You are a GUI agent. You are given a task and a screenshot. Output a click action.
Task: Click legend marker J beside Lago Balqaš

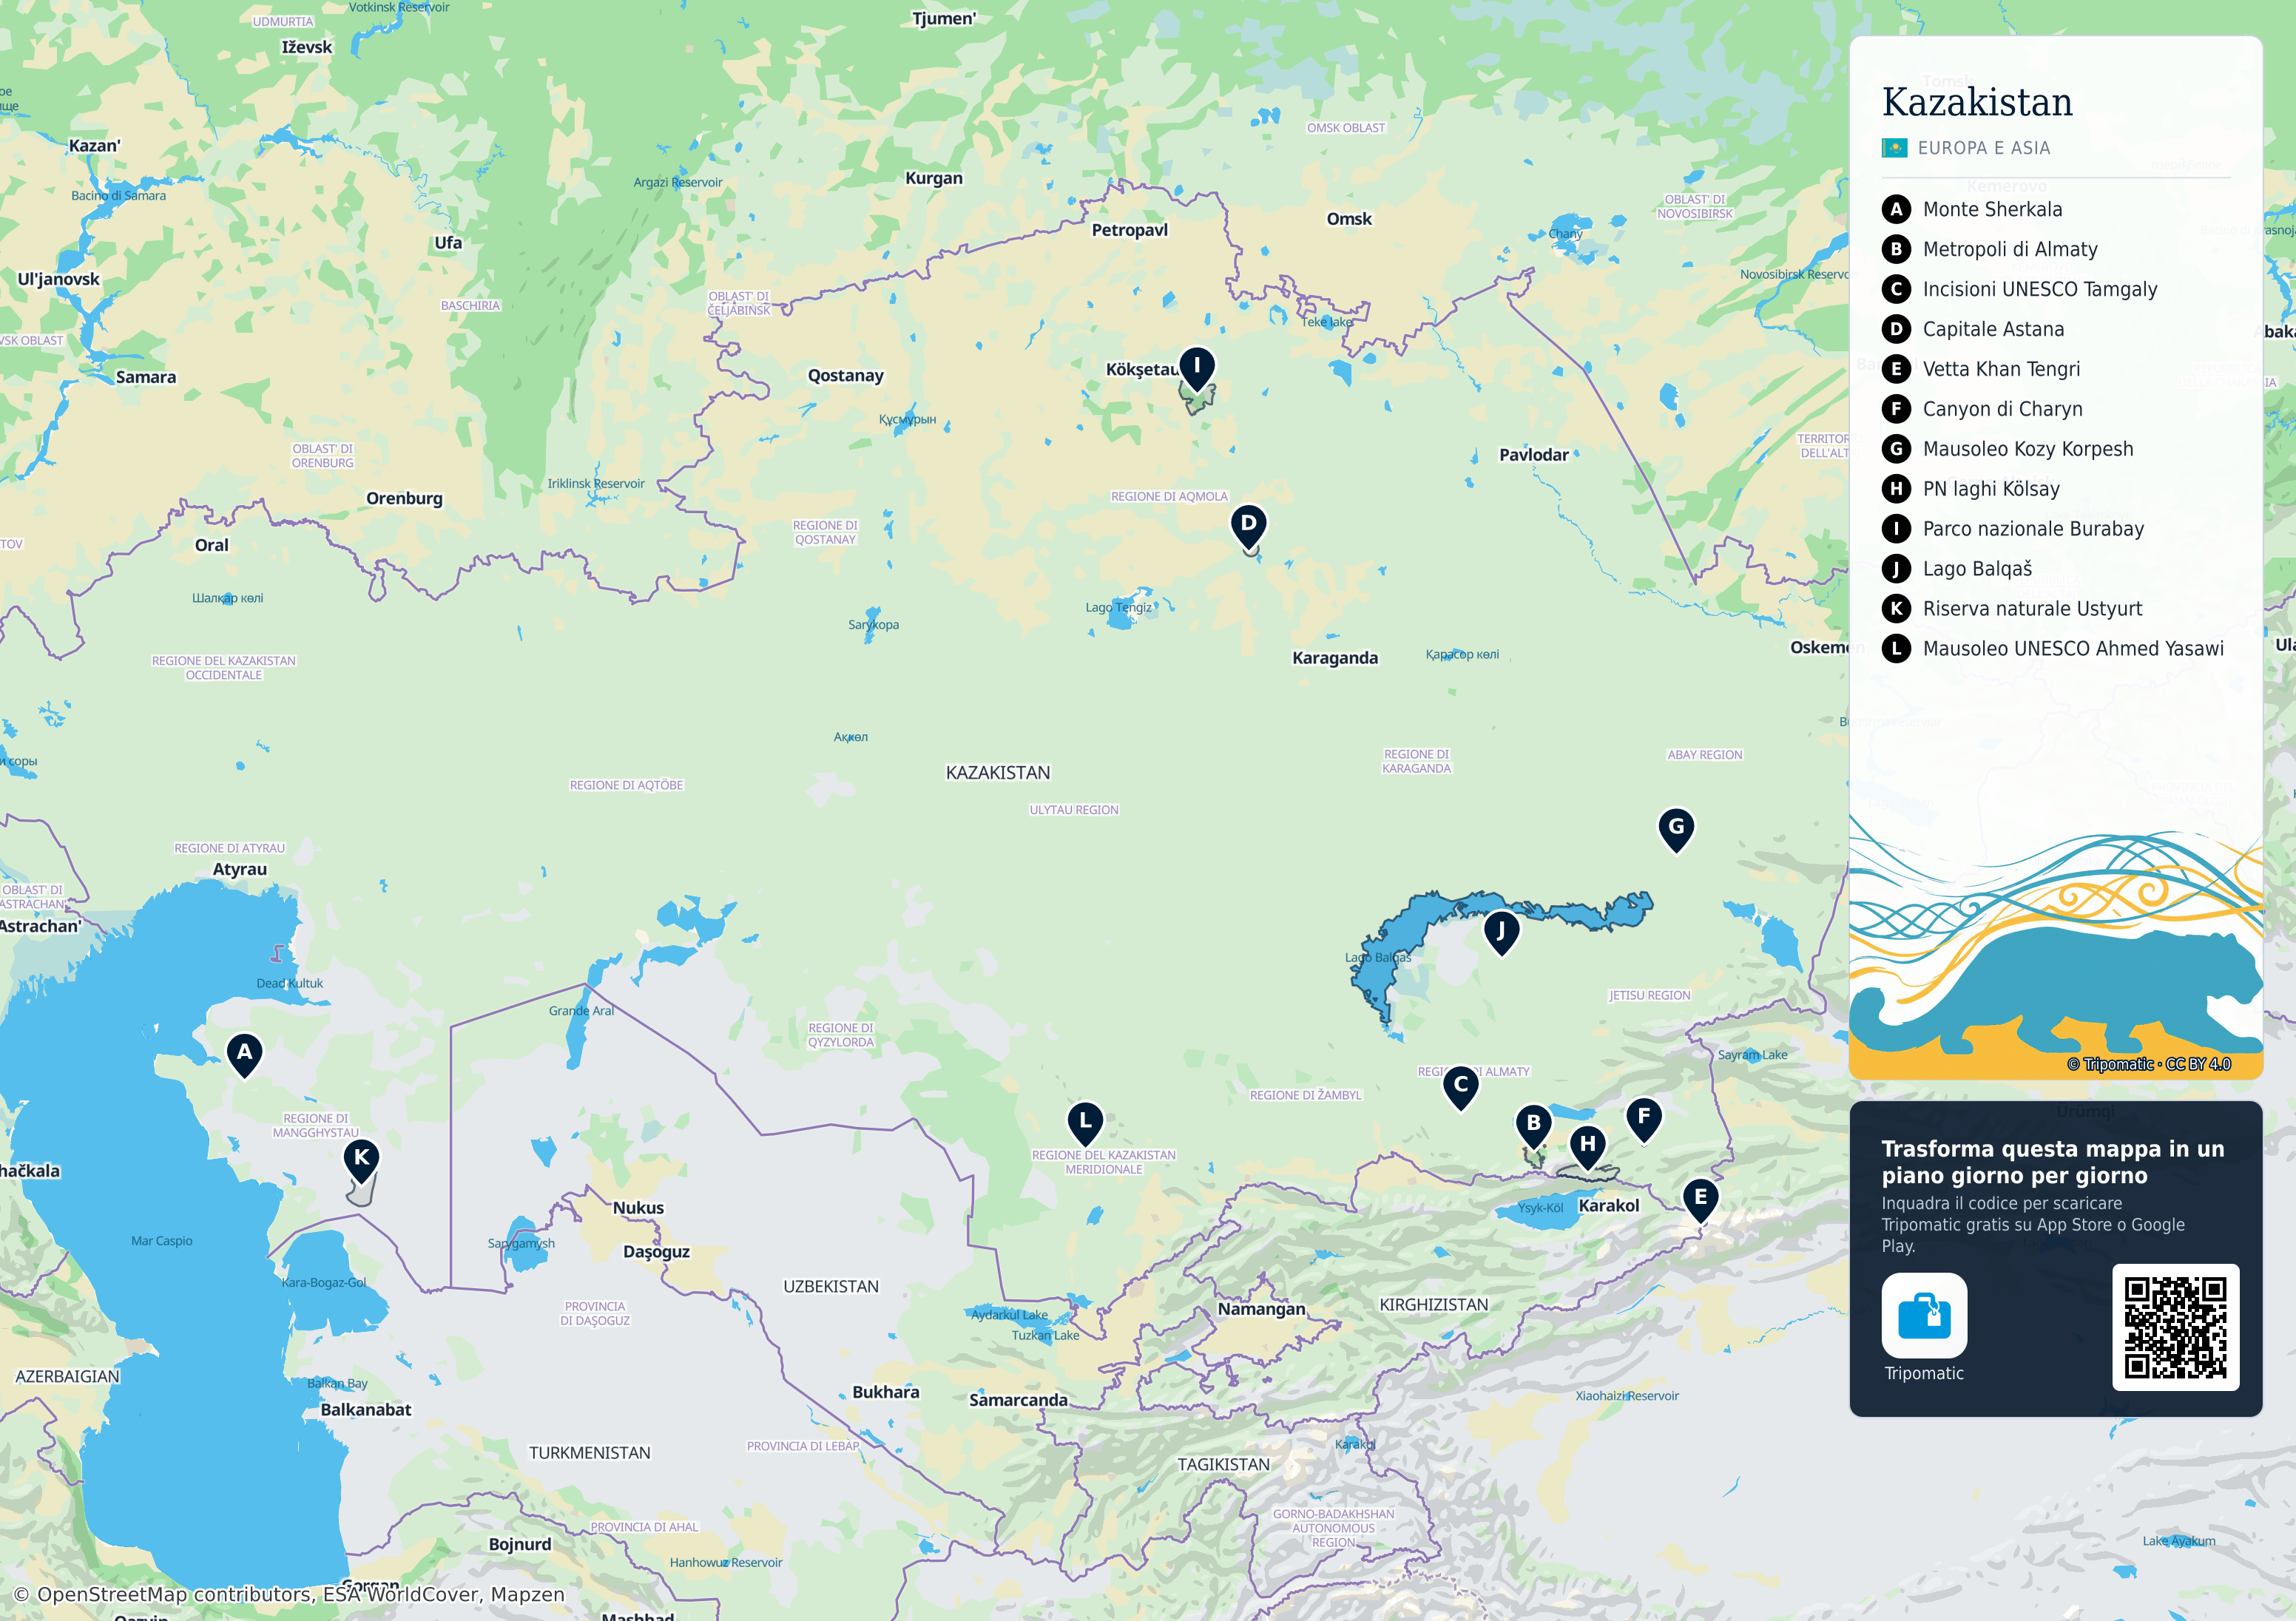1895,569
